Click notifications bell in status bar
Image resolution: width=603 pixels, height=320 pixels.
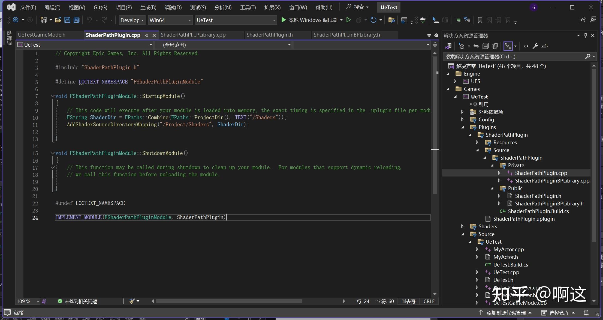click(586, 313)
